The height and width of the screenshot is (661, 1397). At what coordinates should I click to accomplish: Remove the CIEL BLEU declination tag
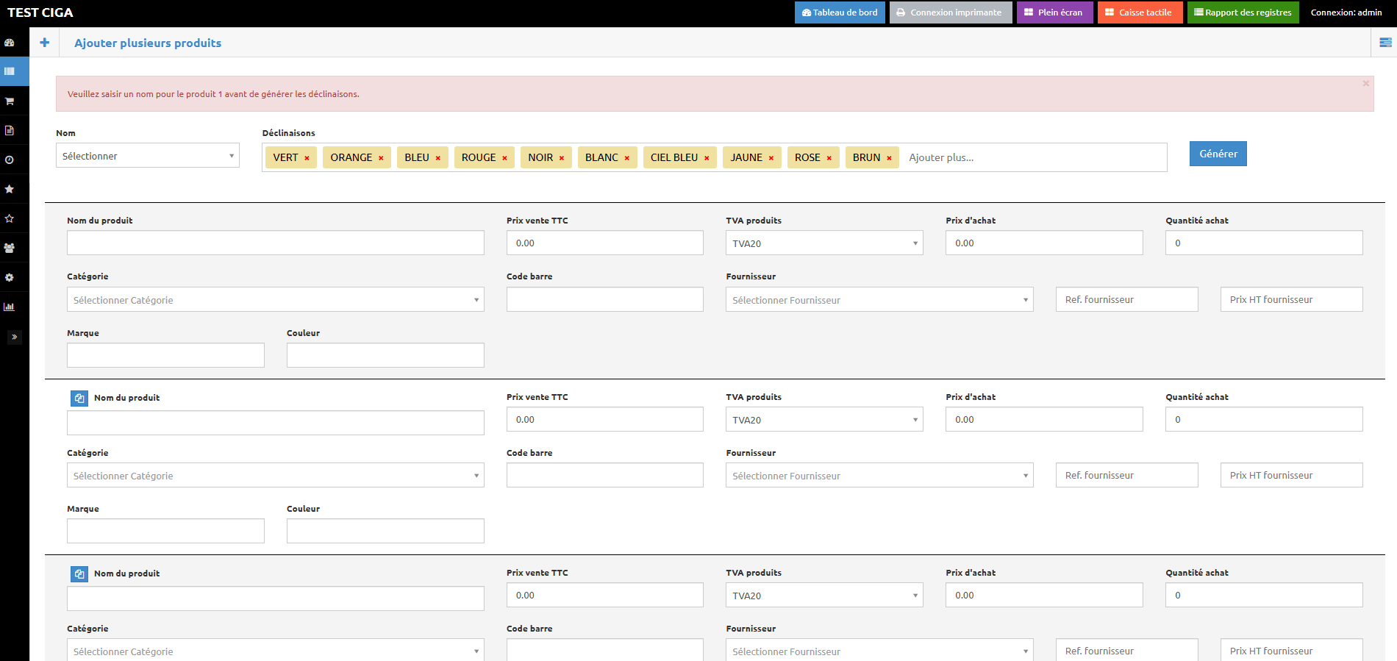click(707, 158)
